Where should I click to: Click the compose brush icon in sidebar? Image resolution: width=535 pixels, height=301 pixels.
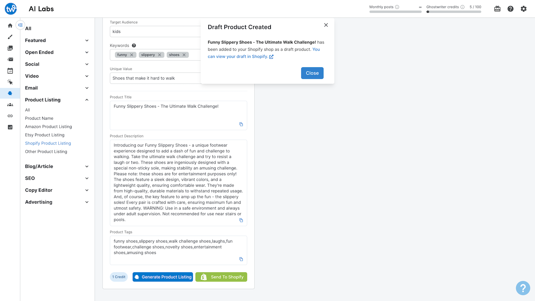click(10, 37)
